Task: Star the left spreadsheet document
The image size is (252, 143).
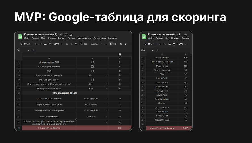Action: tap(62, 35)
